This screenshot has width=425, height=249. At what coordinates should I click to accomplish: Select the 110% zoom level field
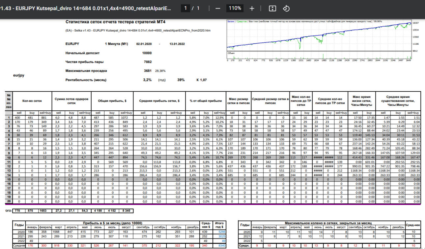235,8
